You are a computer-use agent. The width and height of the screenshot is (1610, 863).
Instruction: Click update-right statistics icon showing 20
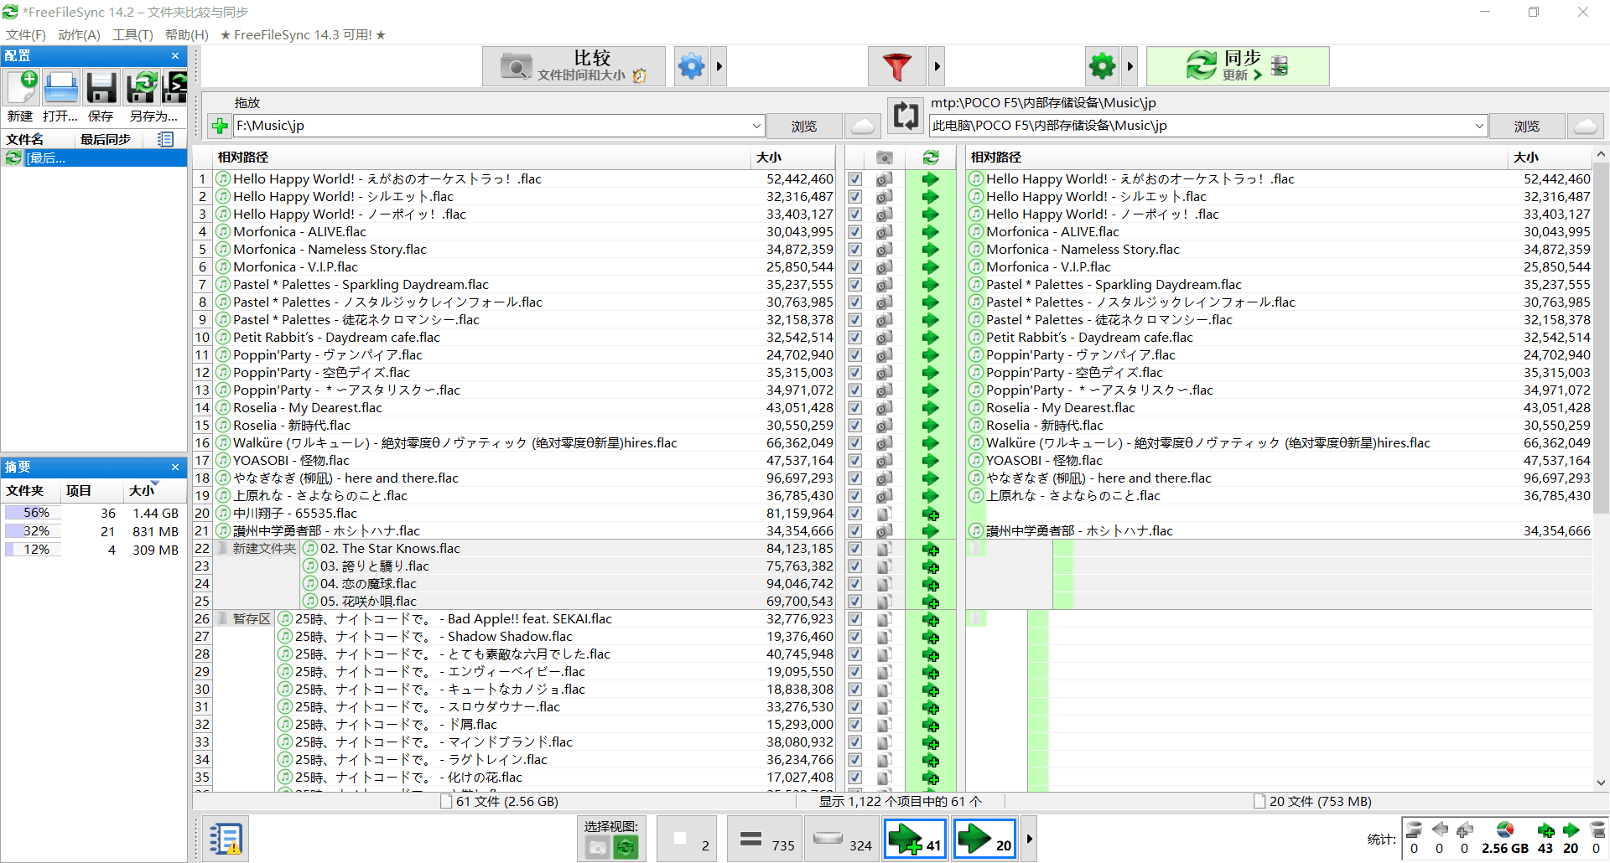(1571, 830)
